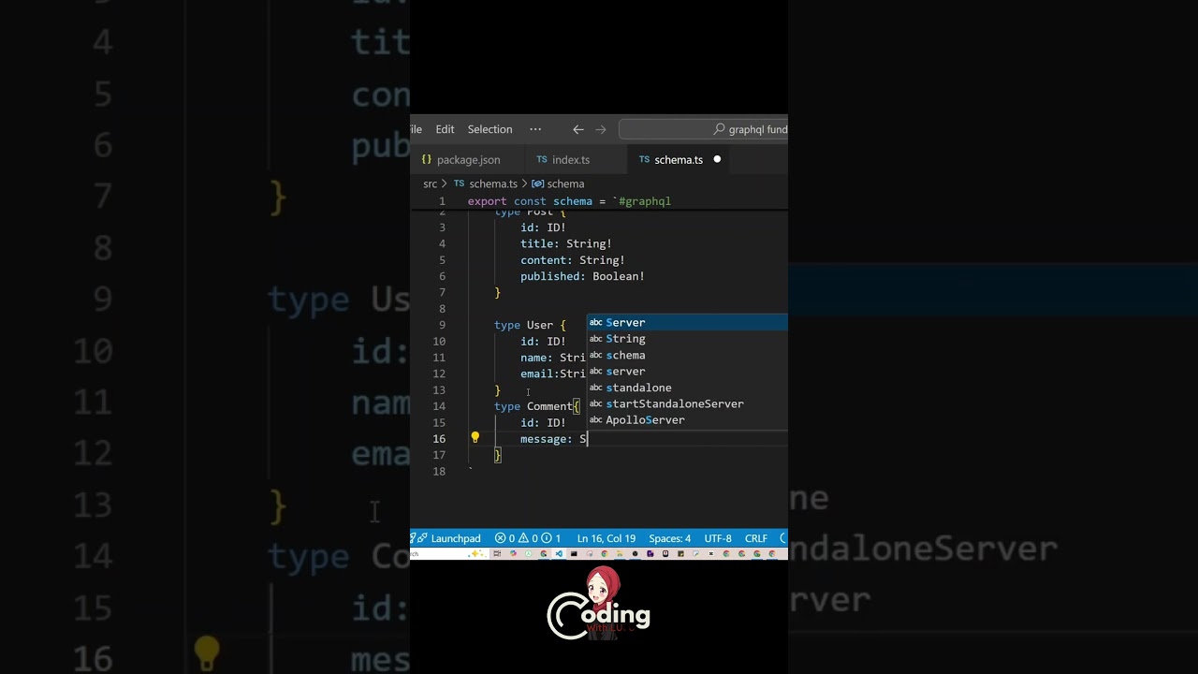This screenshot has height=674, width=1198.
Task: Go back with the left arrow
Action: click(x=578, y=129)
